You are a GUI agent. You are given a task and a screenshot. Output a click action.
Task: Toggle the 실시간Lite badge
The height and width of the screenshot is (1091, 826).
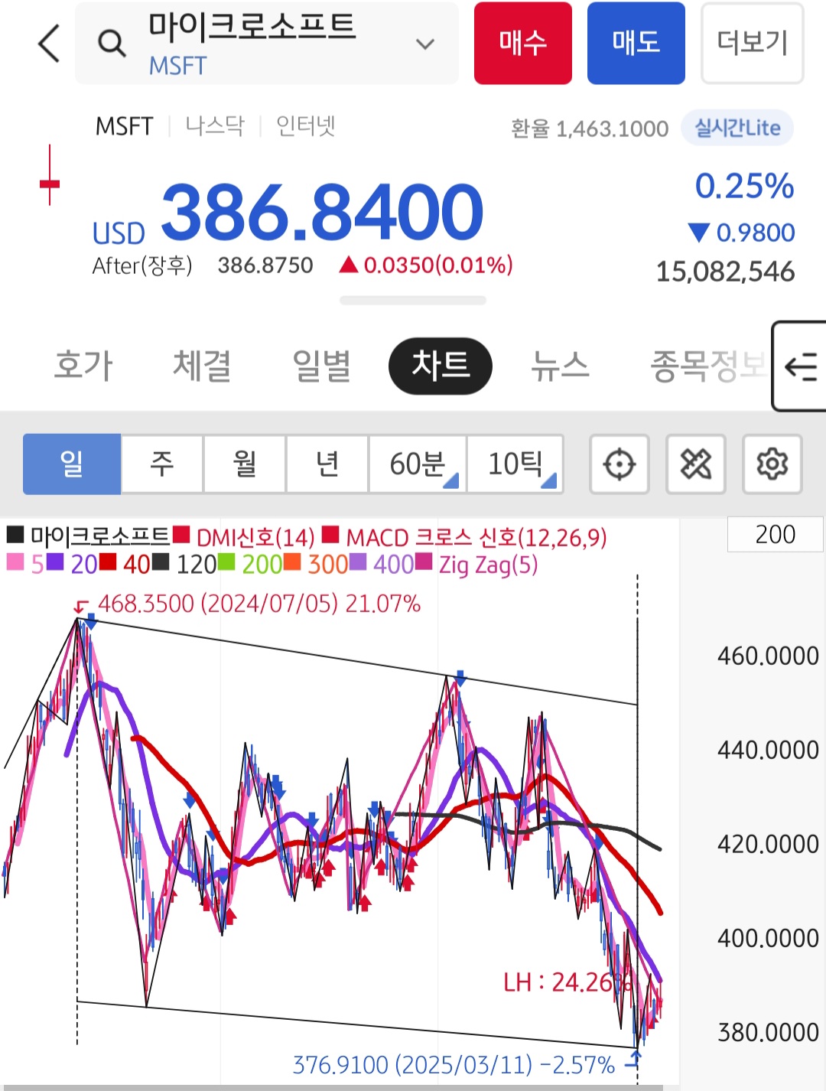coord(737,128)
